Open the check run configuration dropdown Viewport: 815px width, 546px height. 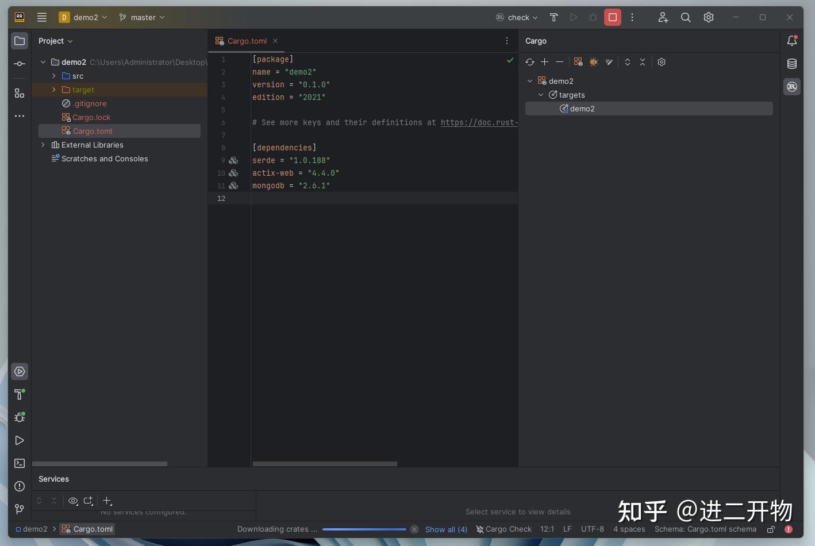tap(516, 17)
